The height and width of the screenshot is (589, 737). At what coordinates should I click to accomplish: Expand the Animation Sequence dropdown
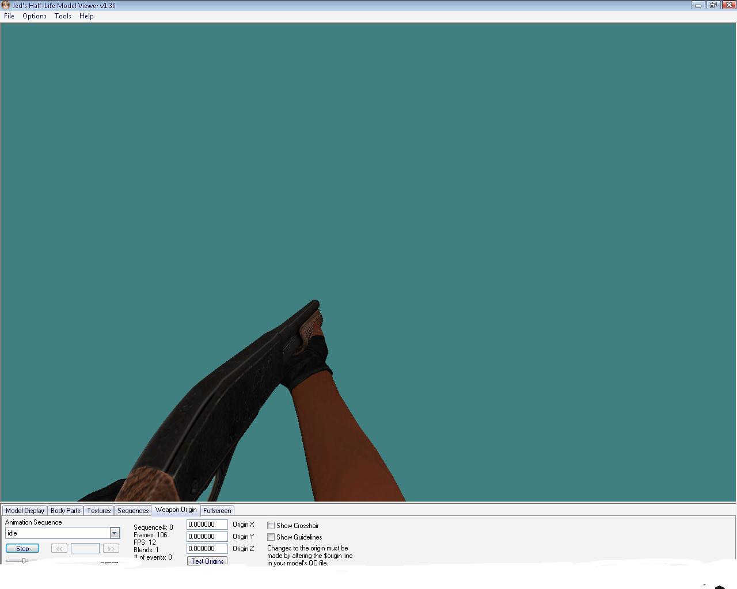[x=115, y=533]
